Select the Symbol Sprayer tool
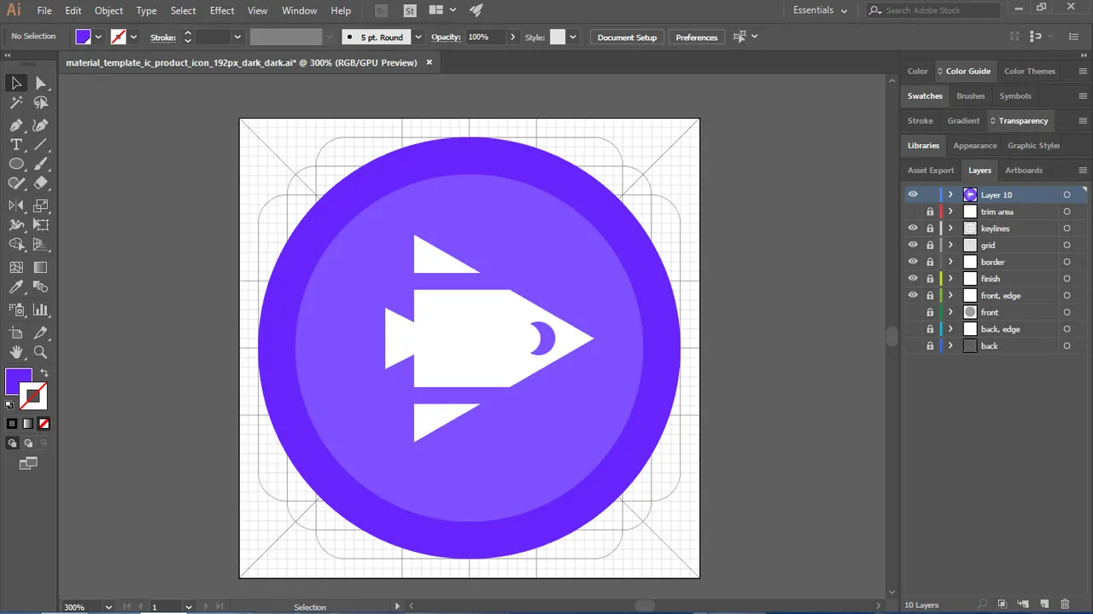1093x614 pixels. [x=16, y=310]
